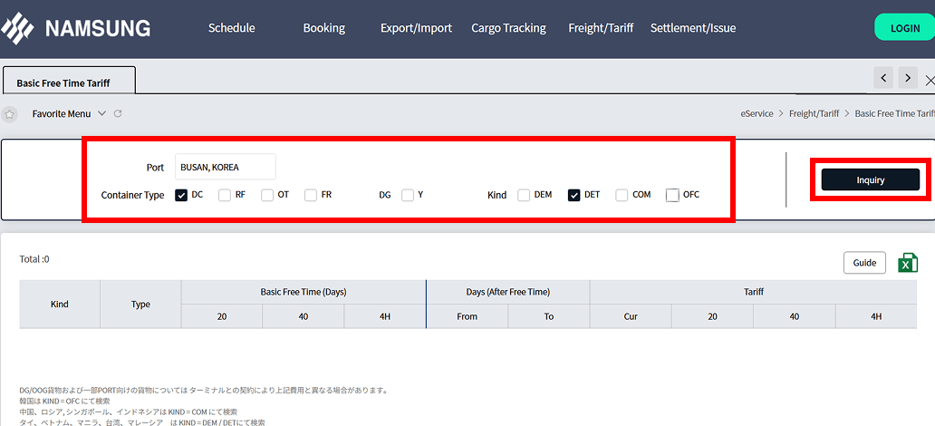The image size is (935, 426).
Task: Click the refresh icon beside Favorite Menu
Action: pyautogui.click(x=118, y=114)
